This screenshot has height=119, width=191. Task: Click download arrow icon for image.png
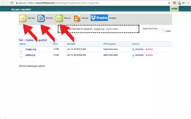pos(133,49)
